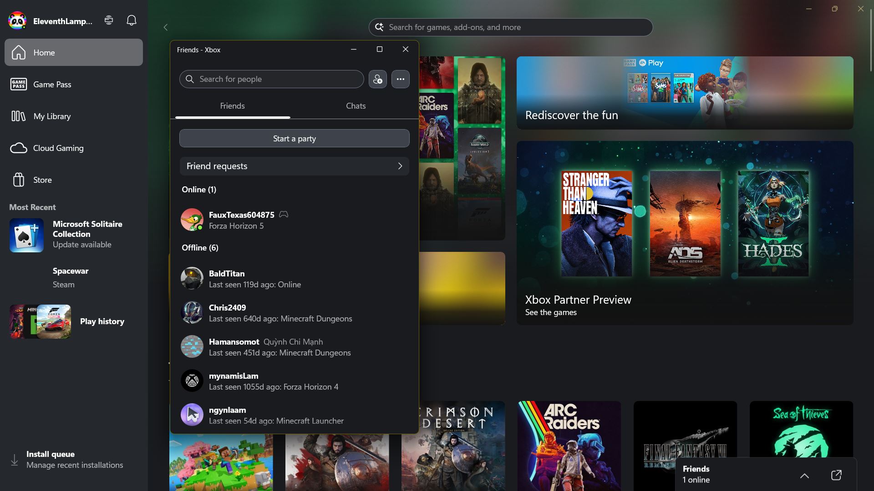This screenshot has height=491, width=874.
Task: Open the notifications bell icon
Action: point(131,20)
